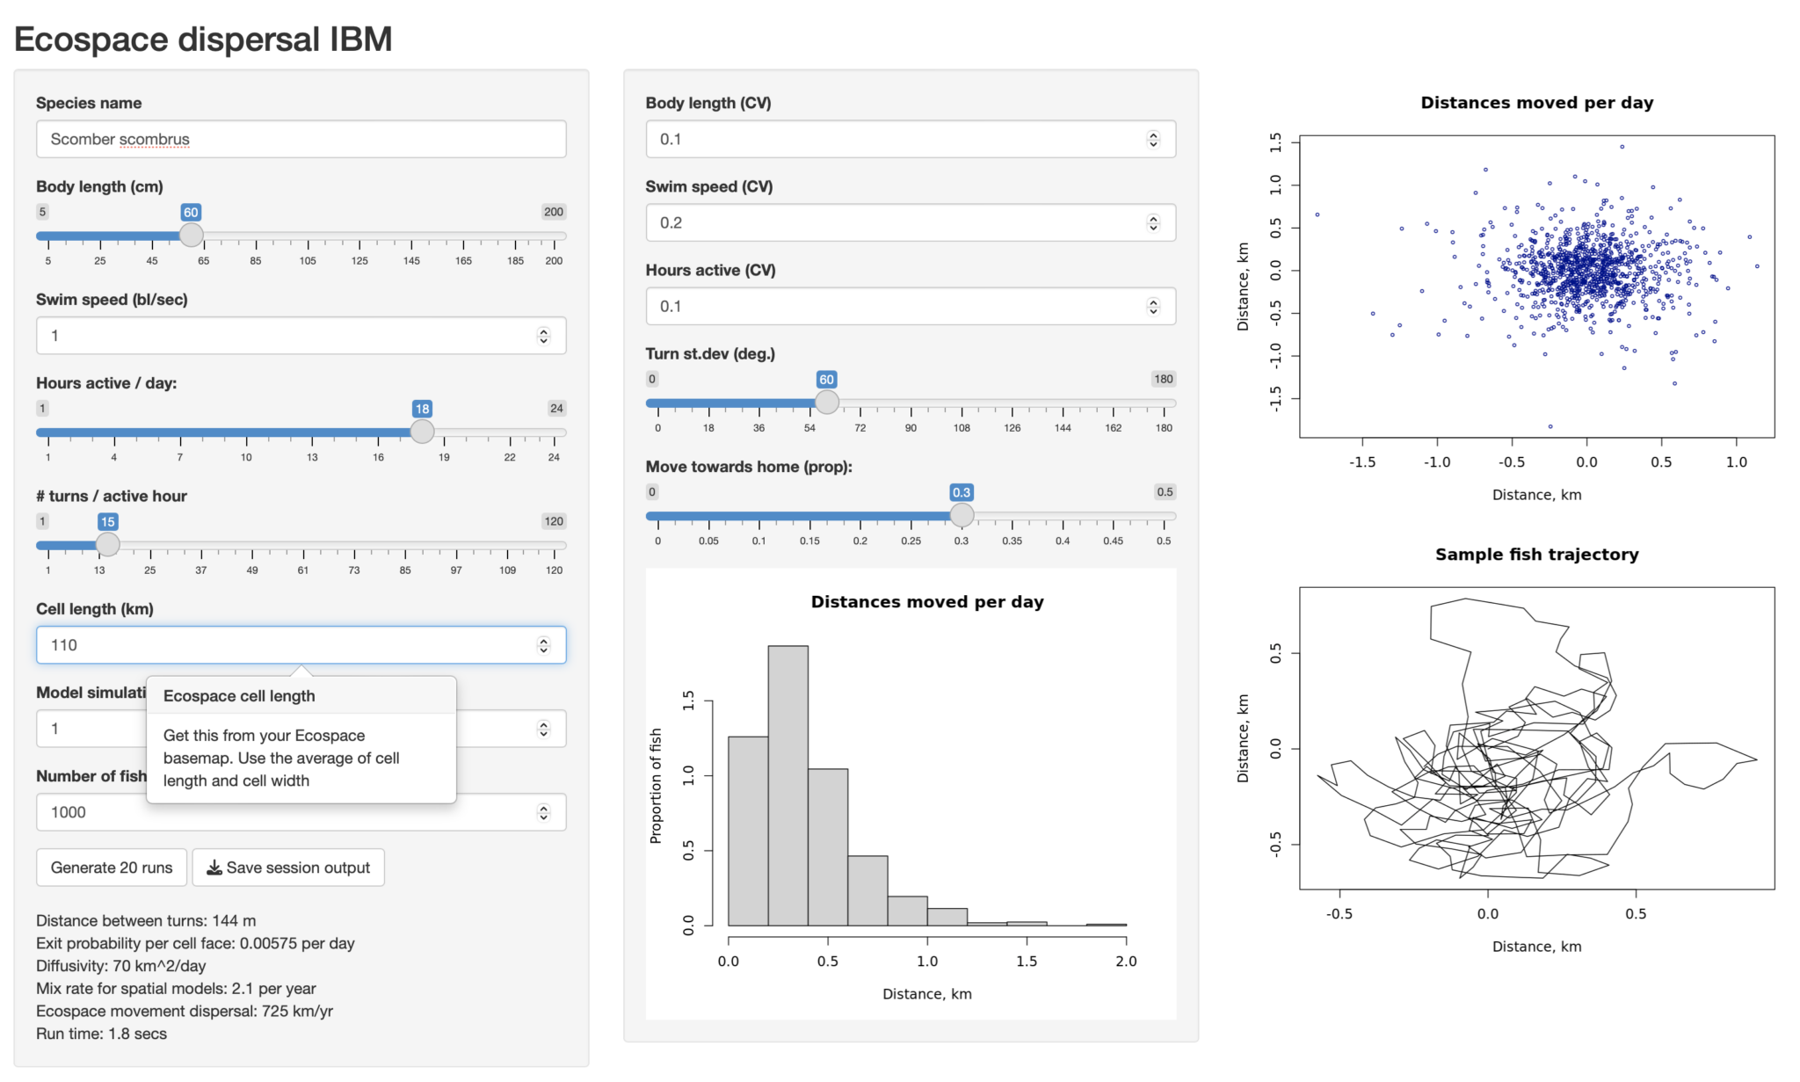
Task: Click the Move towards home slider handle
Action: (962, 516)
